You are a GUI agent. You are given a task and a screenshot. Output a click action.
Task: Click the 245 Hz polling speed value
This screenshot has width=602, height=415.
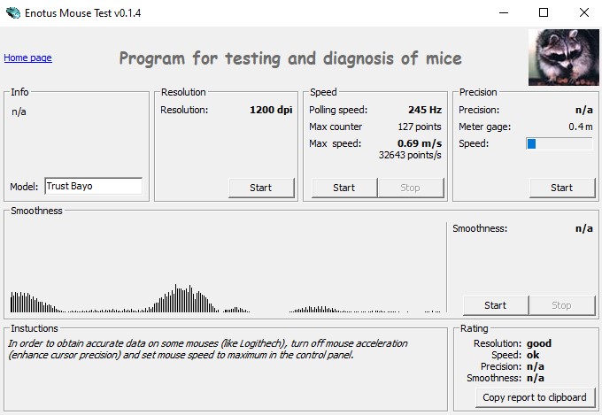pyautogui.click(x=425, y=110)
